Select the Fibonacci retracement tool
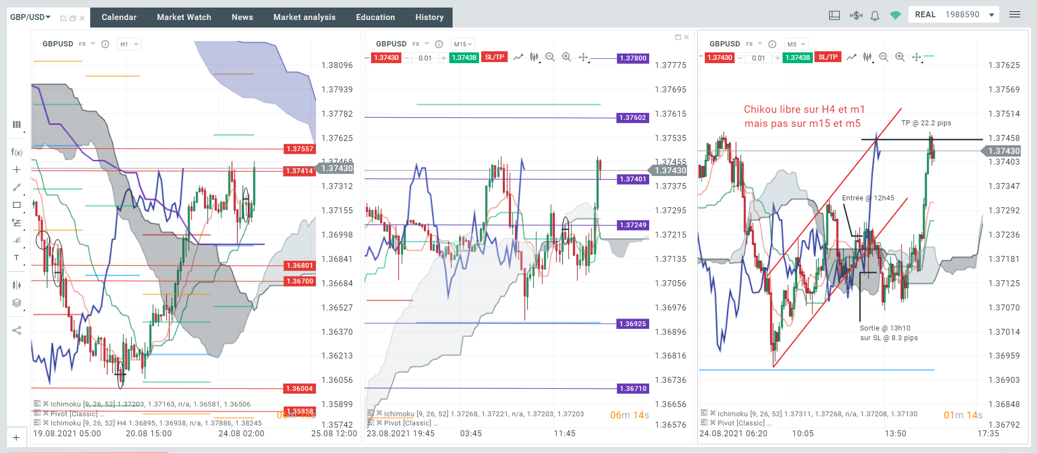 click(17, 222)
